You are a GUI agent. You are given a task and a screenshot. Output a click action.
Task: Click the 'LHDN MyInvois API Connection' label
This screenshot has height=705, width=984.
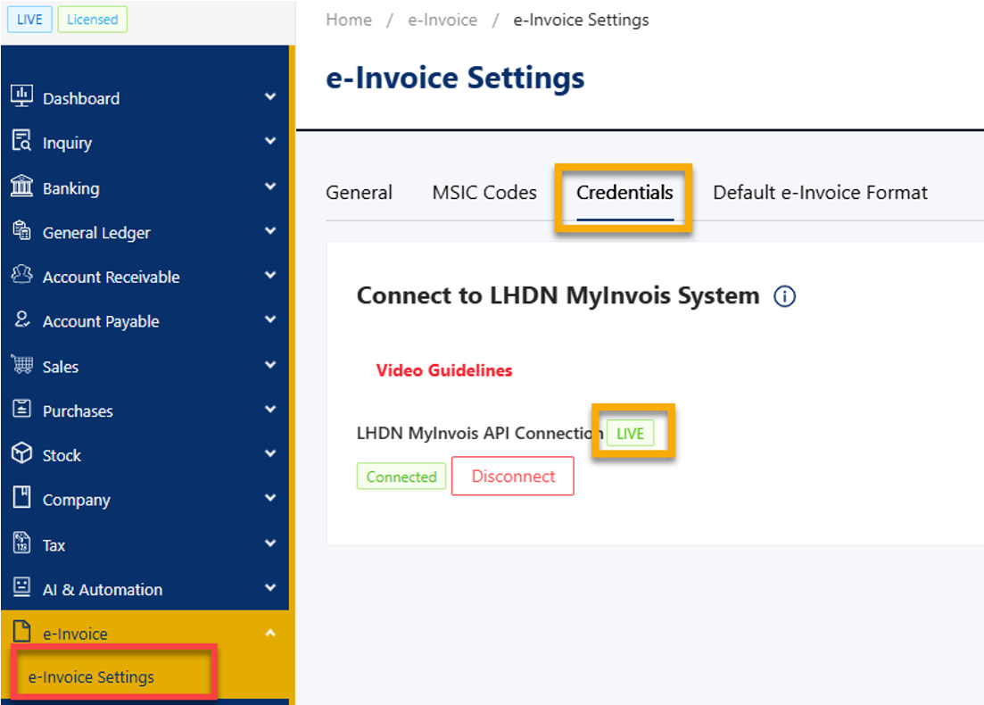click(x=480, y=433)
